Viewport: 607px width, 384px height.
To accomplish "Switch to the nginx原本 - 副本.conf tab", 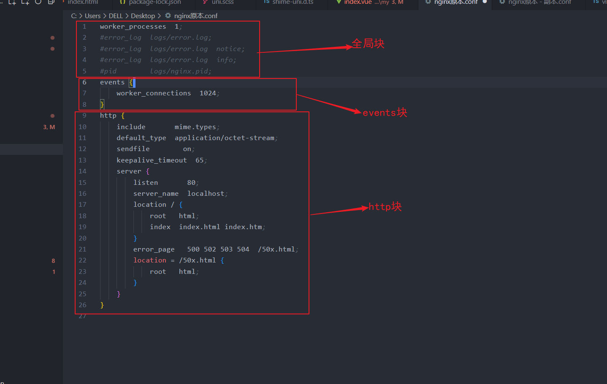I will [x=539, y=2].
